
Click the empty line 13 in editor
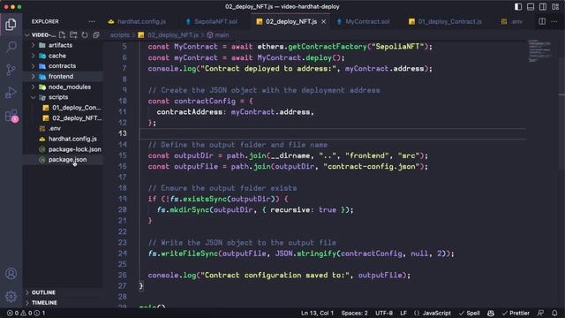tap(334, 133)
